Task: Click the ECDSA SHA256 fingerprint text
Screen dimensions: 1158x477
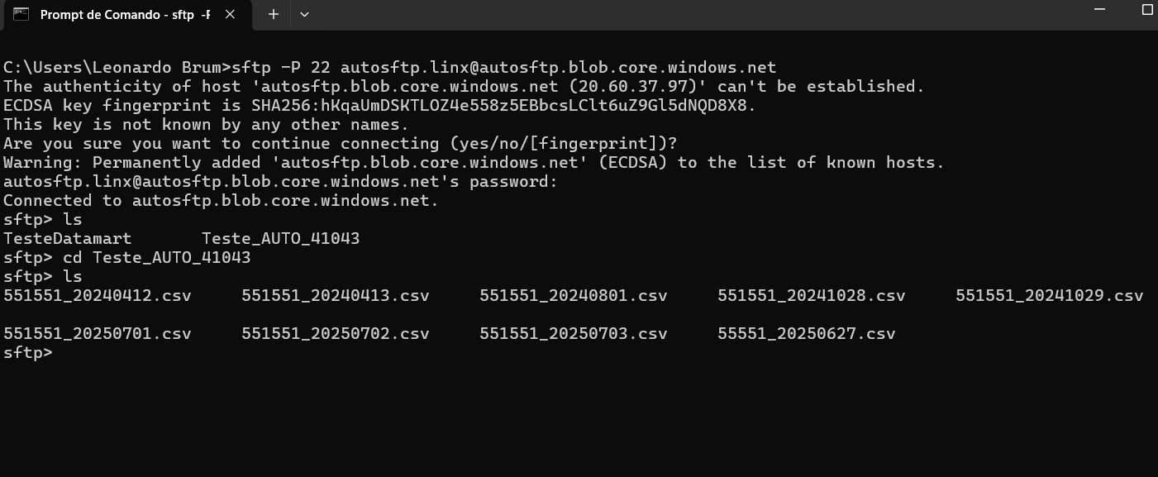Action: 504,106
